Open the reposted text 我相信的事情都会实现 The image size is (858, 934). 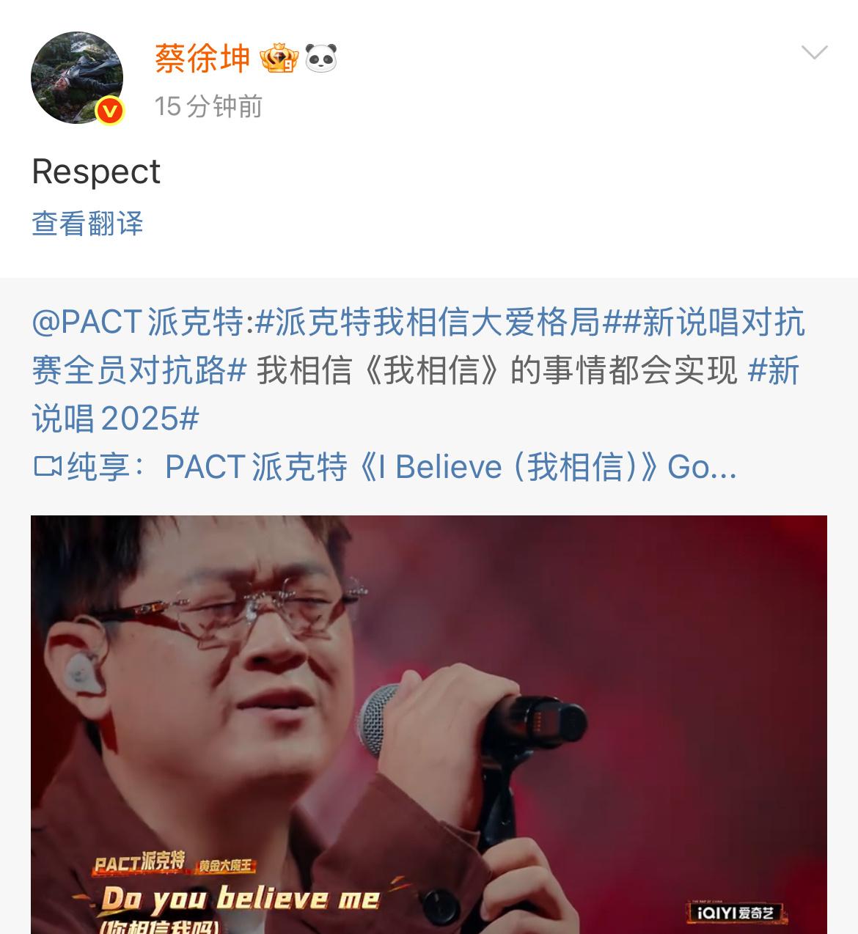tap(497, 371)
